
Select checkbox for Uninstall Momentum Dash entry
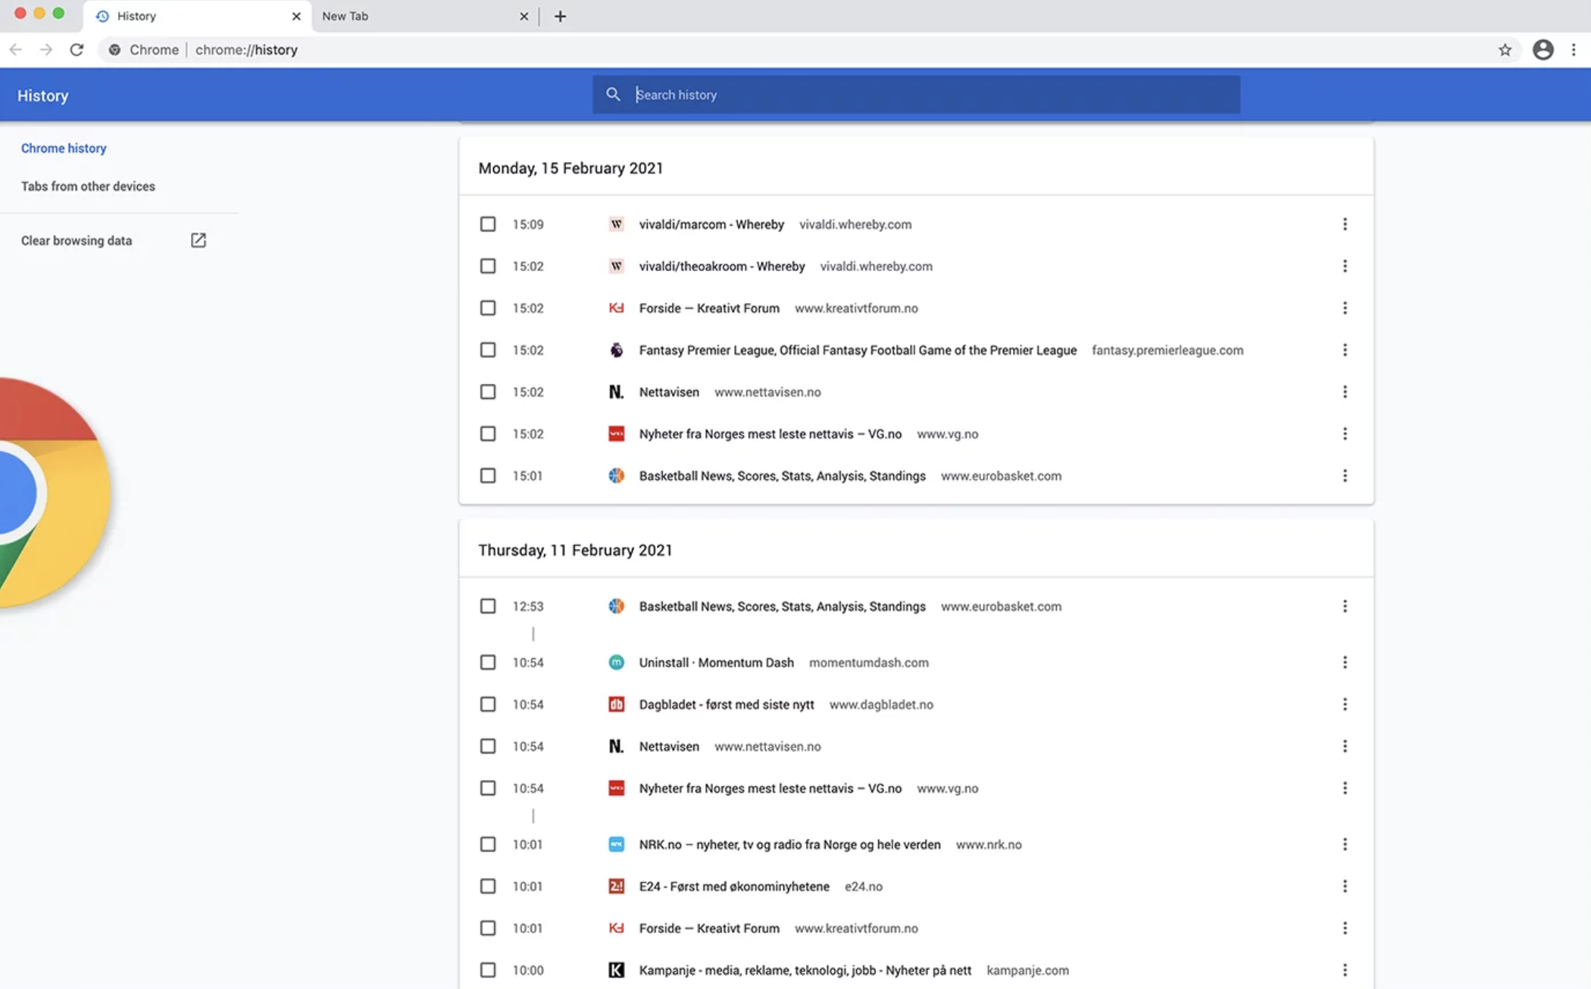[488, 663]
